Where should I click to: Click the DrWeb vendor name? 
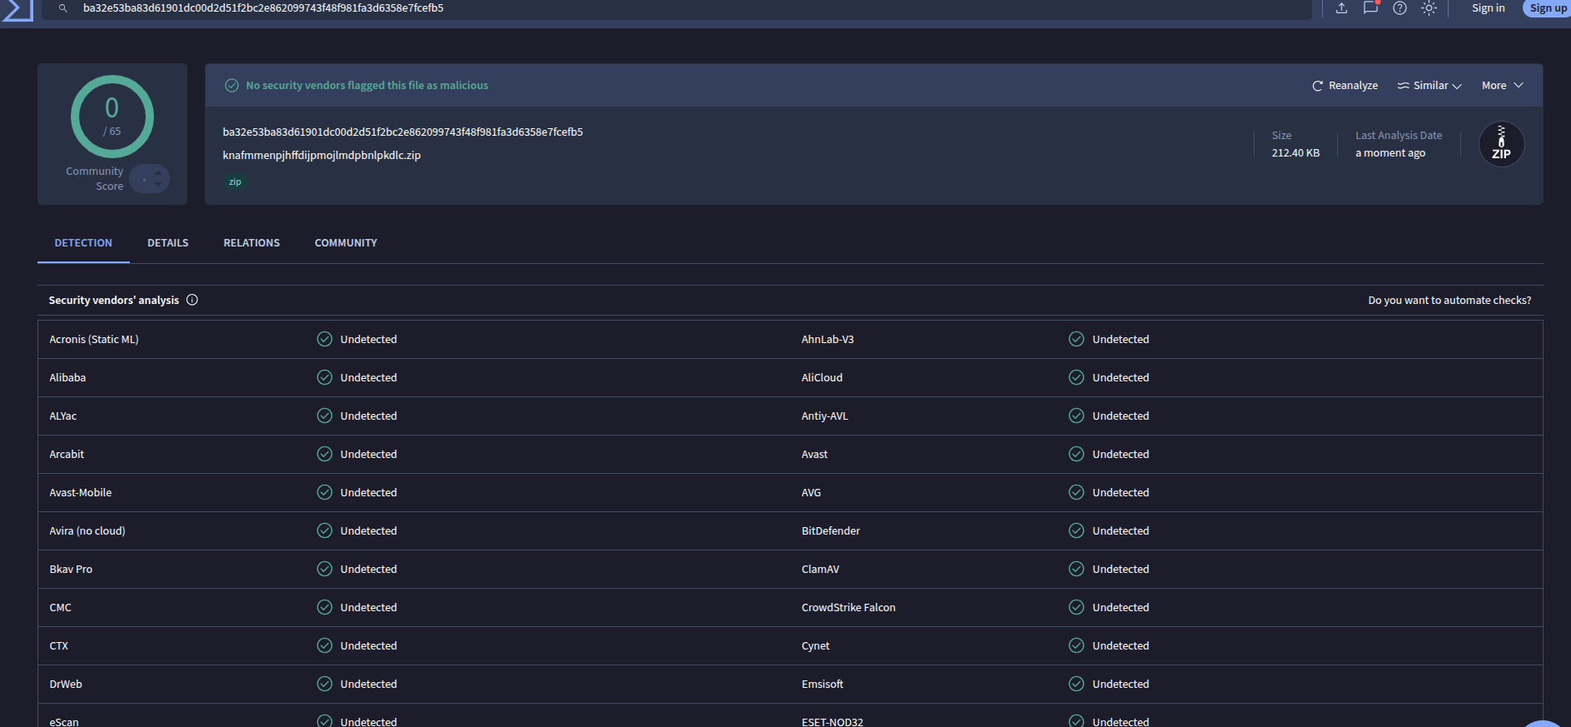(66, 685)
